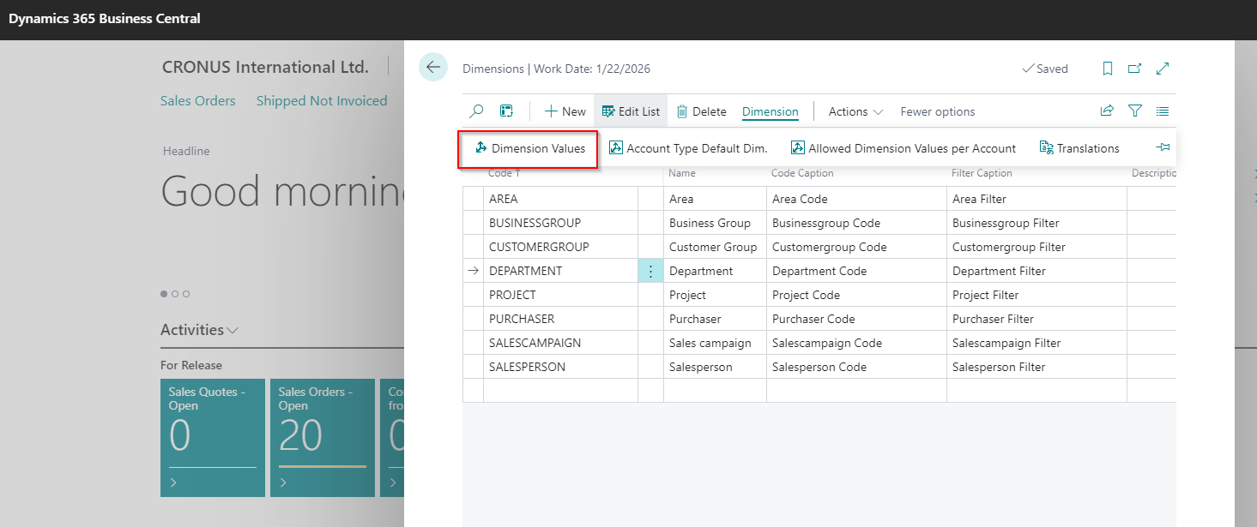Screen dimensions: 1257x527
Task: Open the list layout options icon
Action: tap(1163, 111)
